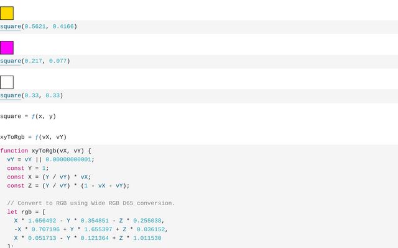Click the yellow color square
This screenshot has height=248, width=398.
[7, 13]
